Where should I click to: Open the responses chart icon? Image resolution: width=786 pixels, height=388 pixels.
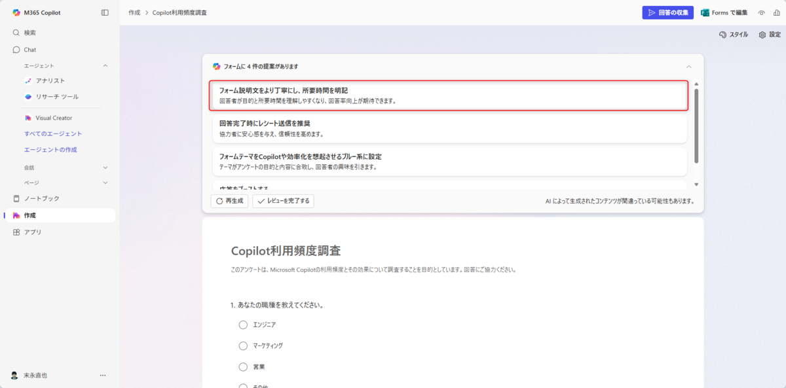[776, 12]
